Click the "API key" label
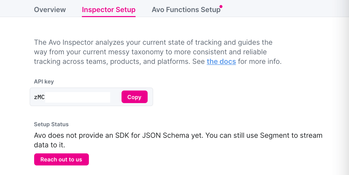349x175 pixels. (44, 81)
